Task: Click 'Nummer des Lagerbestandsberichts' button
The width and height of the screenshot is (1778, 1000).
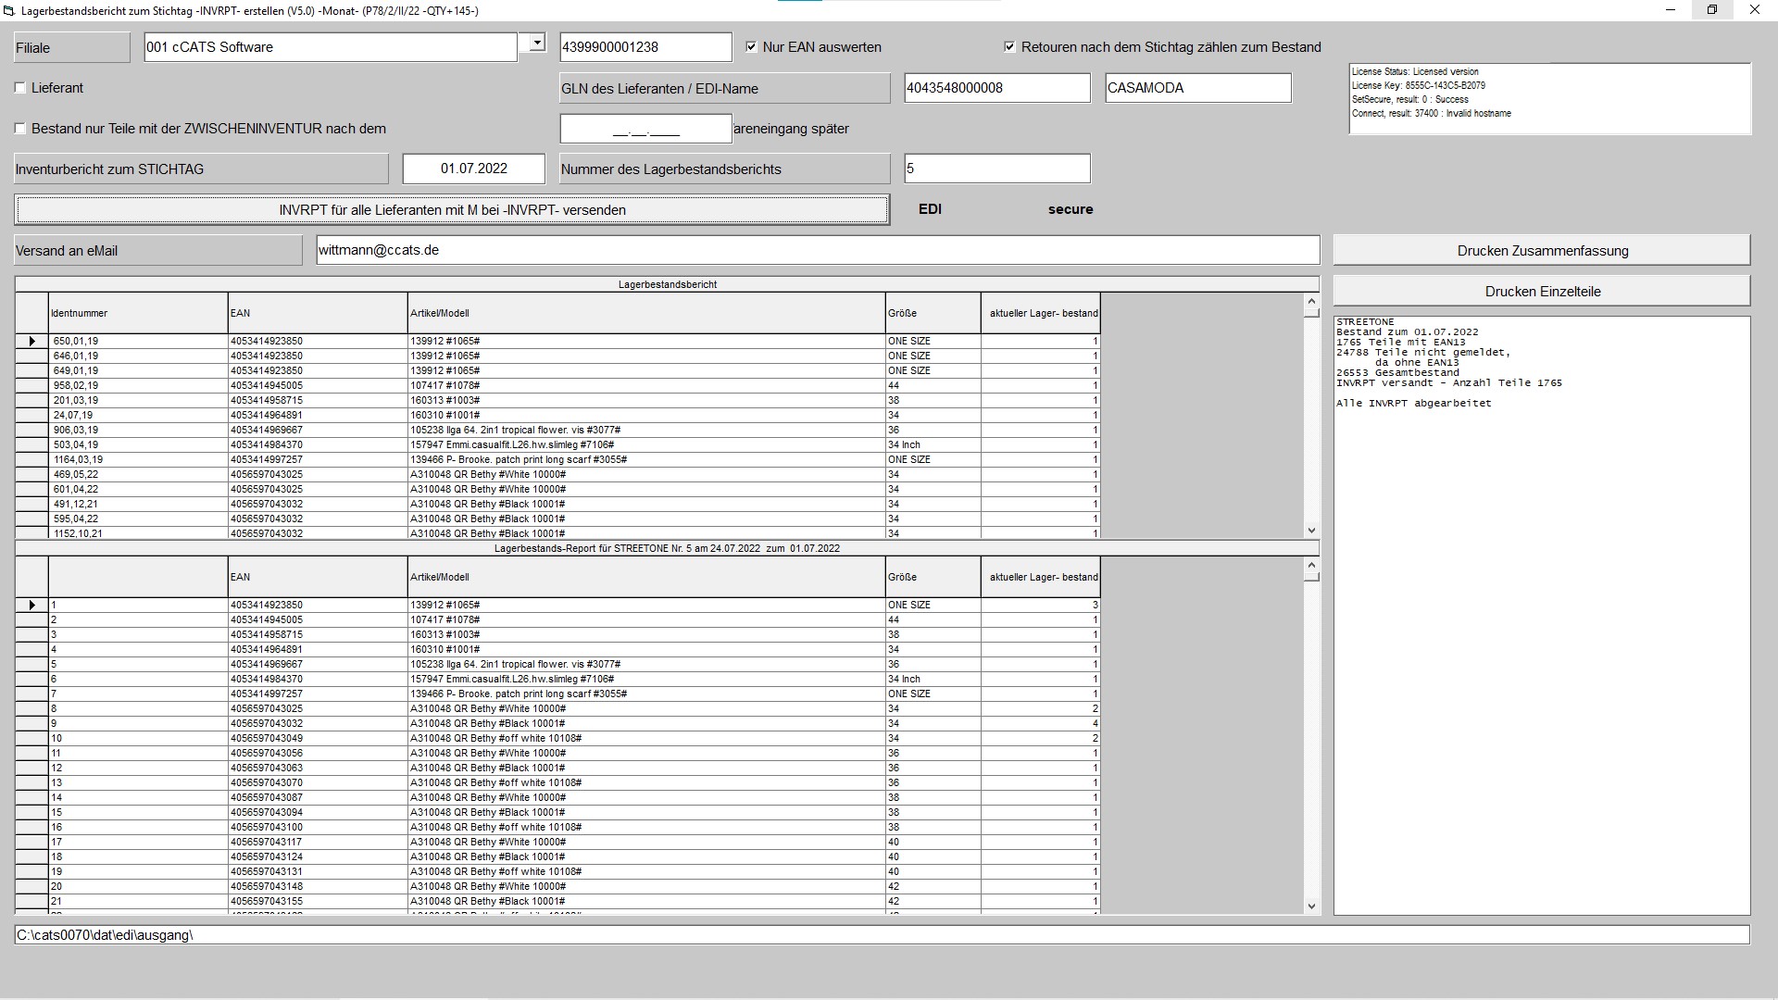Action: (725, 169)
